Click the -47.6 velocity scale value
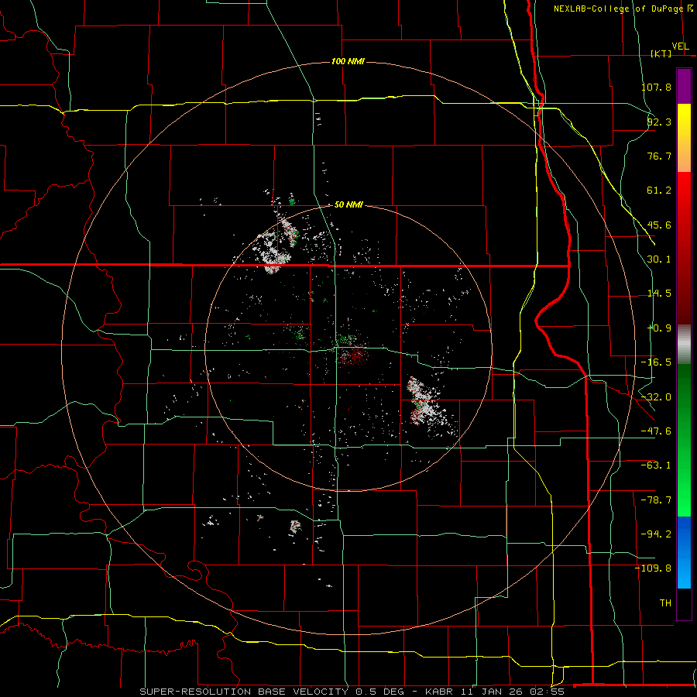 (x=656, y=431)
